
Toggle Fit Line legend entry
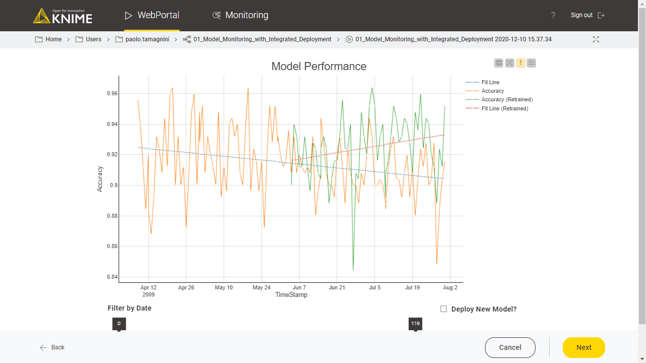click(x=482, y=82)
